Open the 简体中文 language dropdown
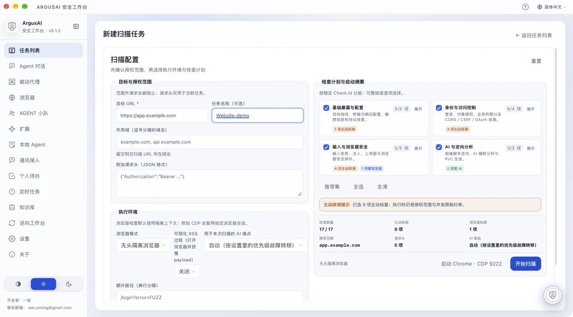The height and width of the screenshot is (317, 573). (552, 7)
